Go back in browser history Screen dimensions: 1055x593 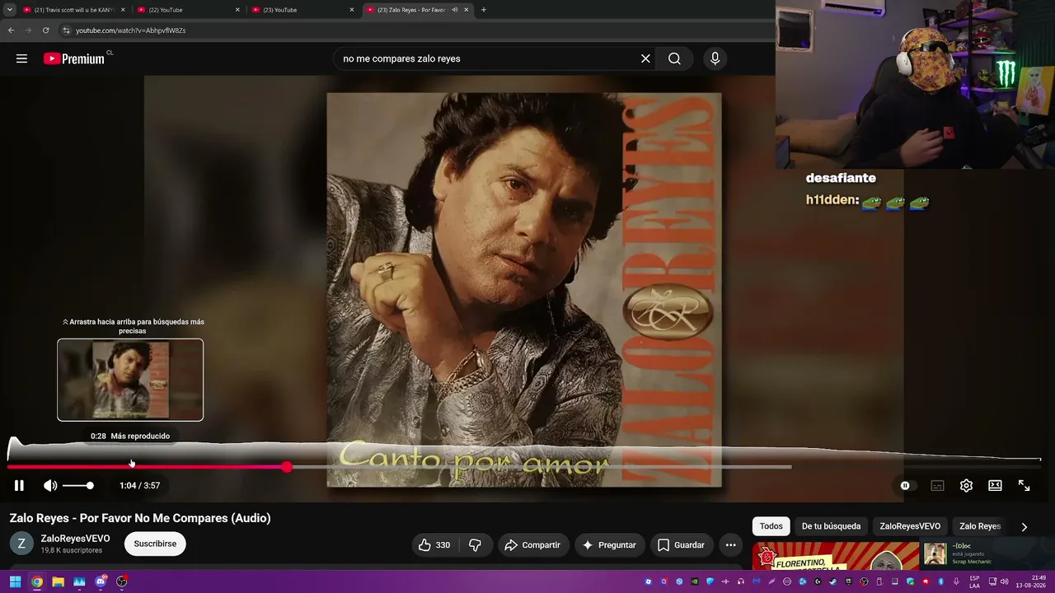[11, 30]
